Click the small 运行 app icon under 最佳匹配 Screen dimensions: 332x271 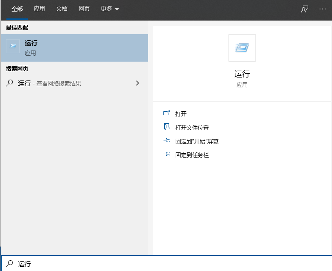coord(13,47)
